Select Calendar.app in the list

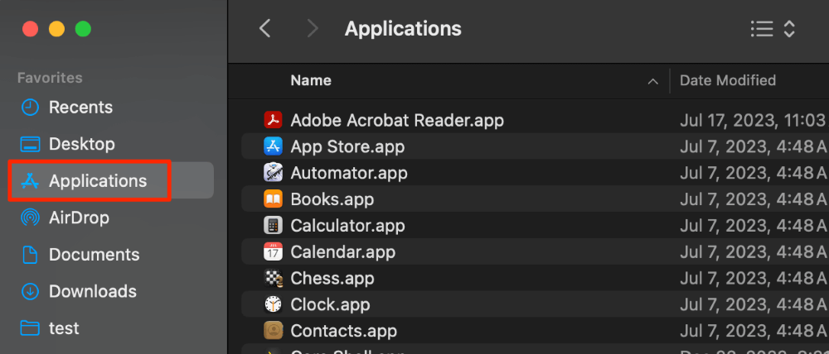click(342, 251)
